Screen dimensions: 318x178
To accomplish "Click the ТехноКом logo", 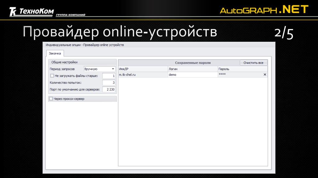I will [x=32, y=11].
